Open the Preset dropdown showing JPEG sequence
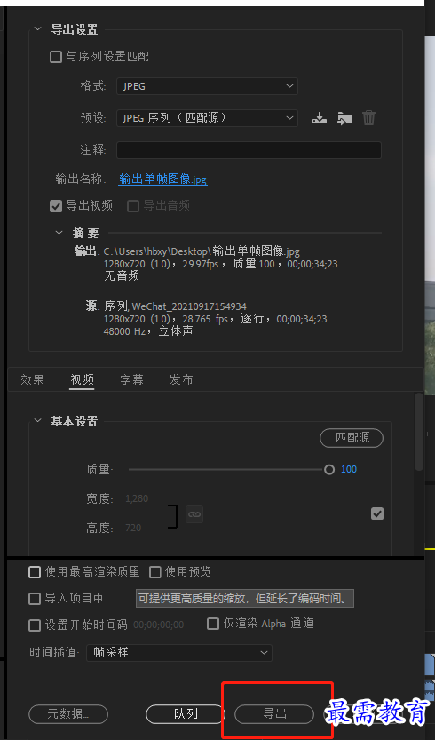Screen dimensions: 435x740 [207, 118]
